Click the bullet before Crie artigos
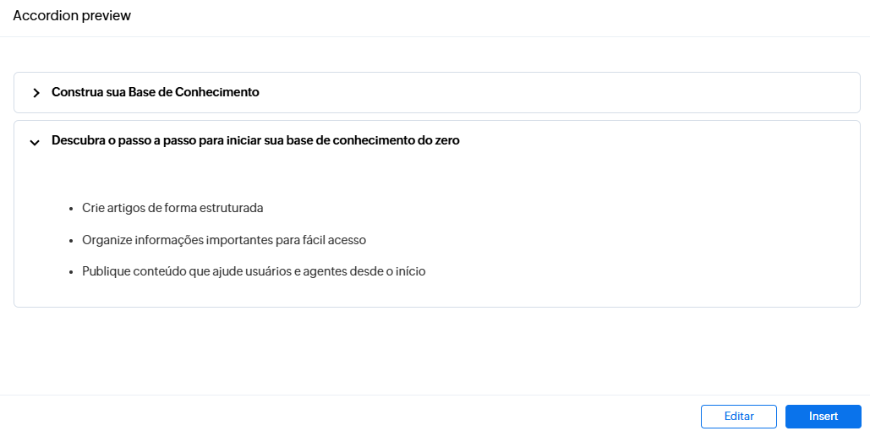This screenshot has height=431, width=870. tap(72, 209)
